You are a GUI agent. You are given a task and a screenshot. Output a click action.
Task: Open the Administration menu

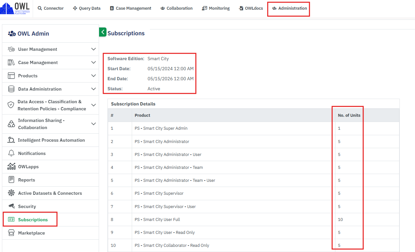tap(289, 8)
